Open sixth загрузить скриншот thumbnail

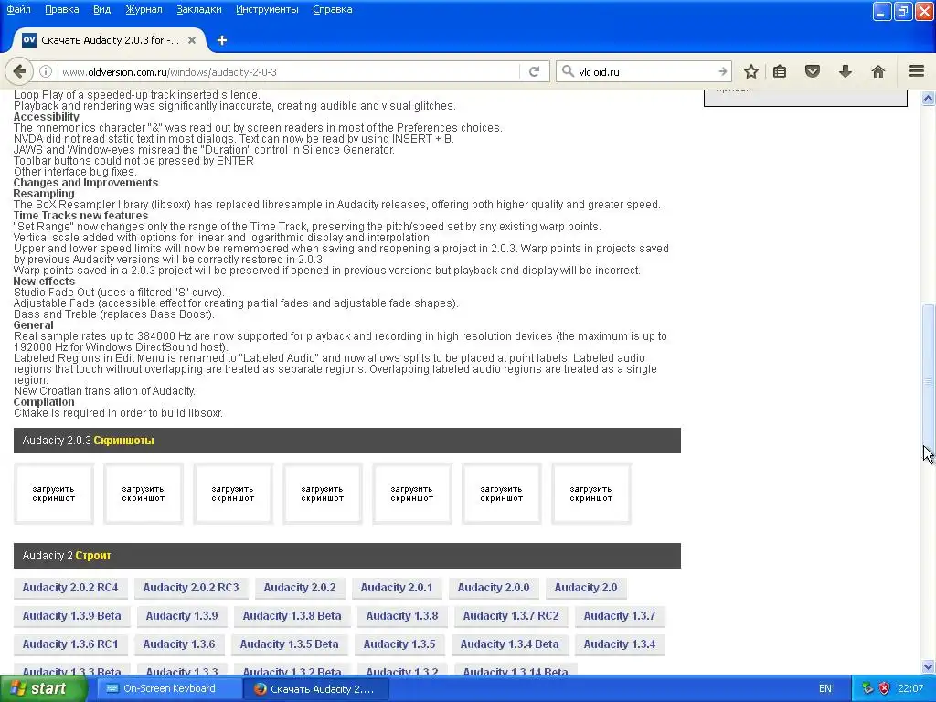[502, 494]
